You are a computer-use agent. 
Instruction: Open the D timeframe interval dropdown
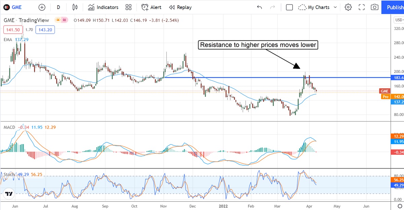pyautogui.click(x=59, y=7)
